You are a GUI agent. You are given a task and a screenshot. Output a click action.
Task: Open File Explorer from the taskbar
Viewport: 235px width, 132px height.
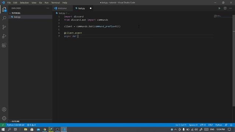pos(26,129)
